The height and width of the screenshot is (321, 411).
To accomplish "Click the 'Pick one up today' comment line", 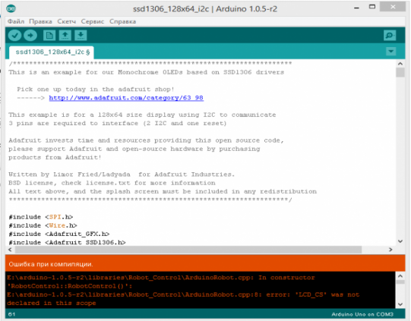I will point(96,90).
